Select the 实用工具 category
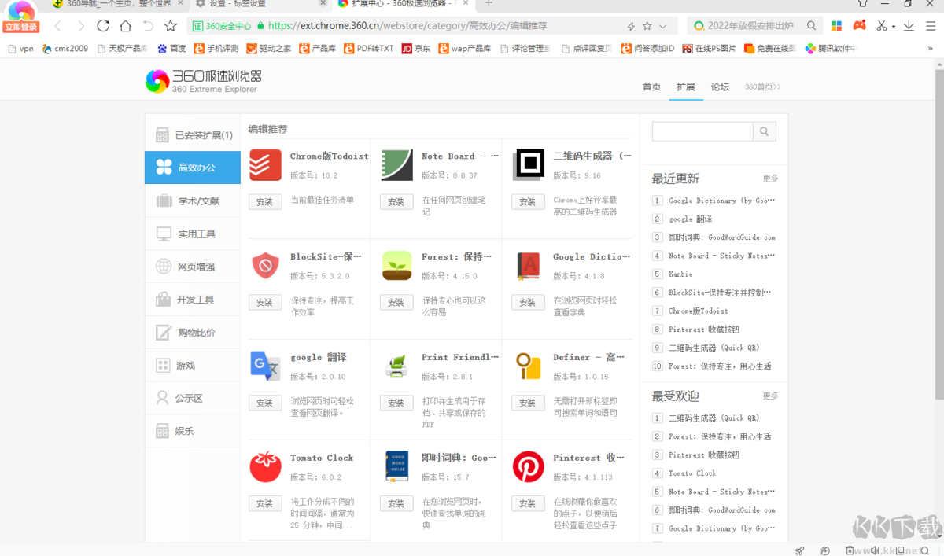Screen dimensions: 944x556 click(x=193, y=234)
